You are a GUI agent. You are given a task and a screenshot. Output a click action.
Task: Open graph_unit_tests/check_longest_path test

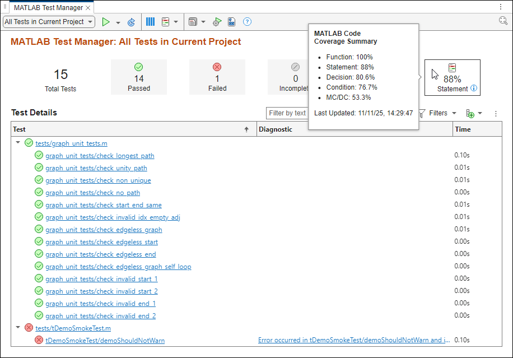[x=100, y=156]
